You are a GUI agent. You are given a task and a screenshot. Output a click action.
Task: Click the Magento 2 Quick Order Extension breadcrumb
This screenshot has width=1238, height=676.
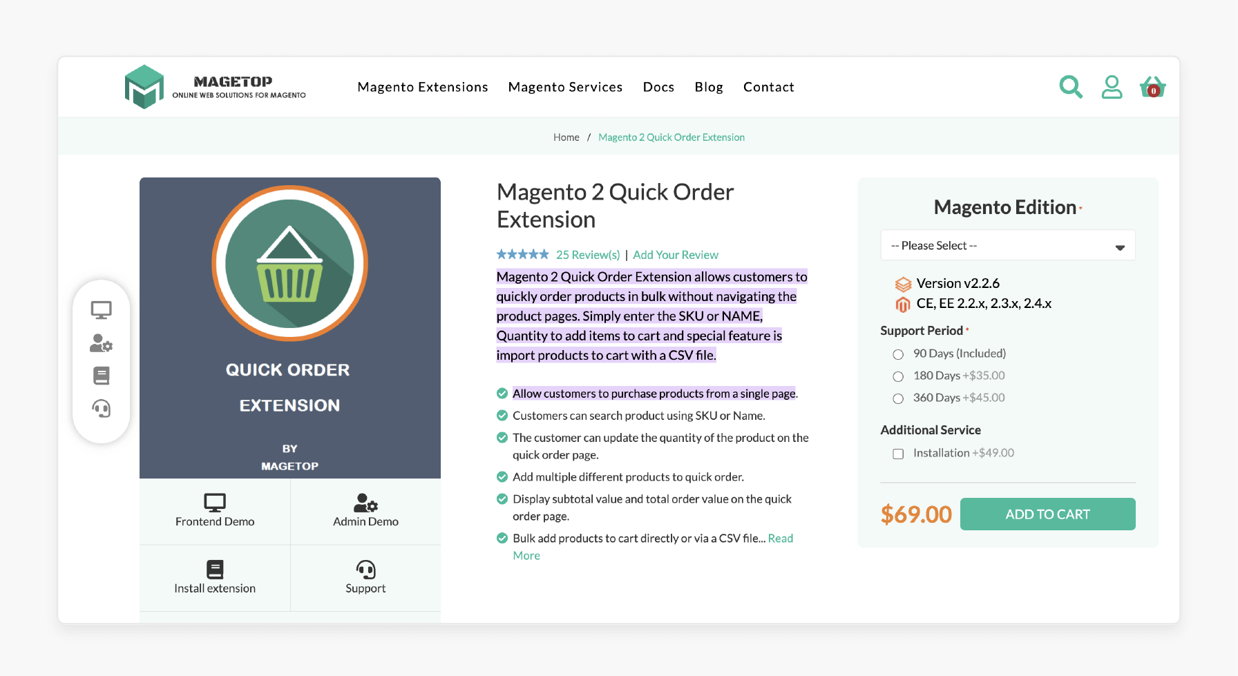(x=672, y=137)
